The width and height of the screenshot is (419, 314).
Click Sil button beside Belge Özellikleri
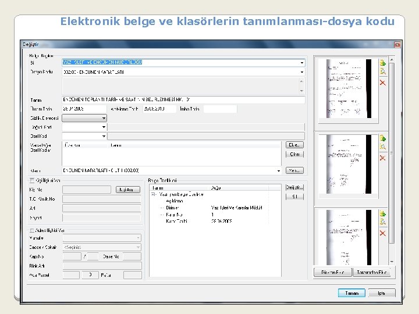point(294,197)
